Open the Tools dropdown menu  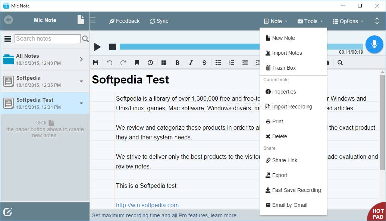pyautogui.click(x=310, y=21)
